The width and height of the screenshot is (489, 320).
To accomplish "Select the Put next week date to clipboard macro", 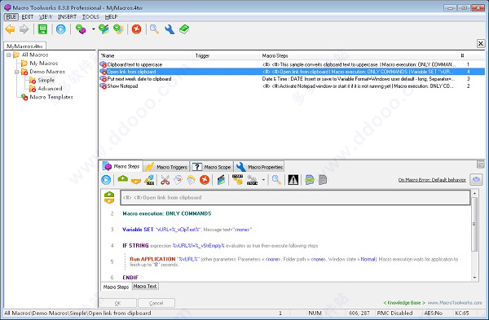I will [x=292, y=79].
